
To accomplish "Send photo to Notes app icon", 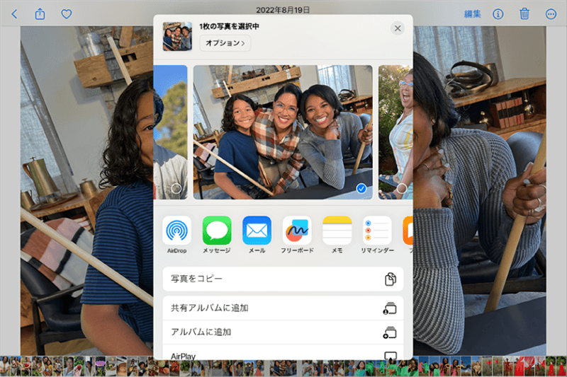I will click(337, 231).
